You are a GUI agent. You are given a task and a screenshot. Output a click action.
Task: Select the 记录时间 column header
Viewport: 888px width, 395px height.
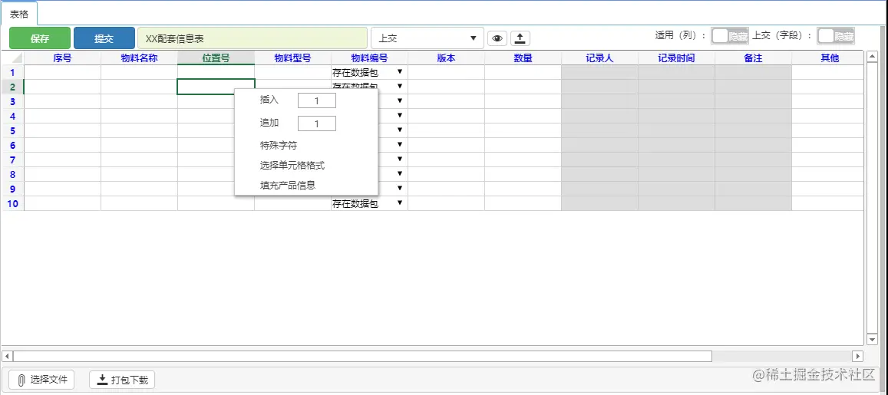[676, 58]
